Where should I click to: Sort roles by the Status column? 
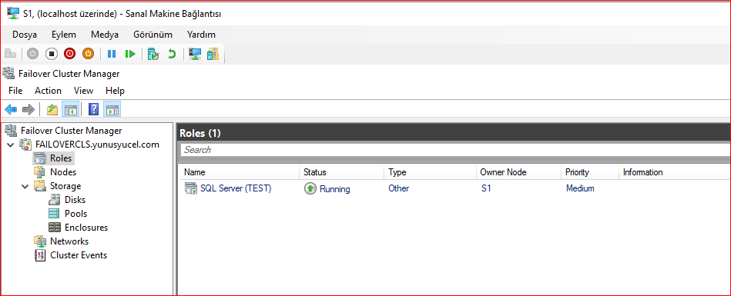tap(342, 172)
